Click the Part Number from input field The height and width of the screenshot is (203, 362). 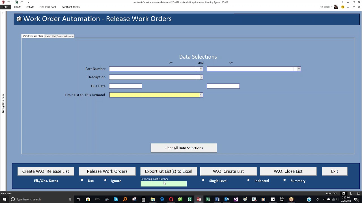153,69
